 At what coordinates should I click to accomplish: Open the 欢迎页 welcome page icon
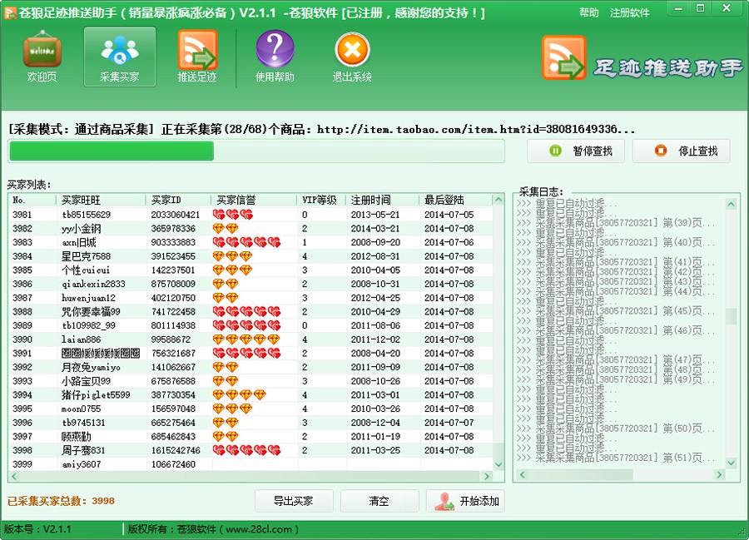[x=42, y=57]
